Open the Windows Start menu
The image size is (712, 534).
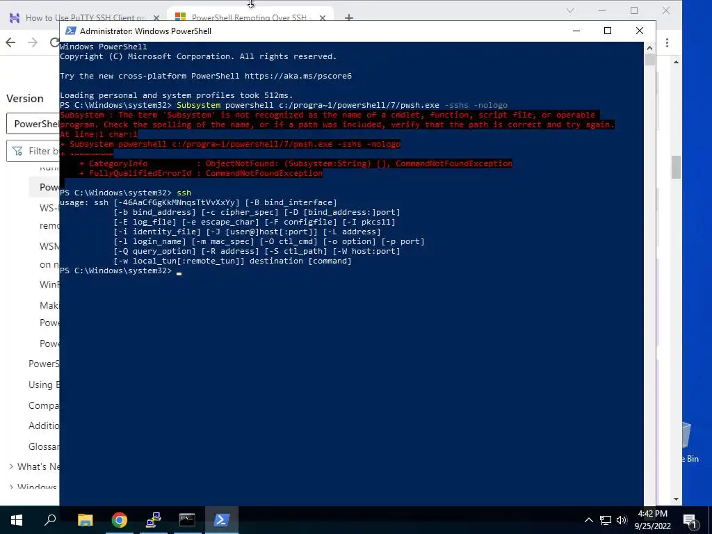coord(17,520)
